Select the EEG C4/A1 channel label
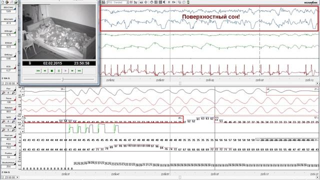The image size is (320, 180). 8,19
